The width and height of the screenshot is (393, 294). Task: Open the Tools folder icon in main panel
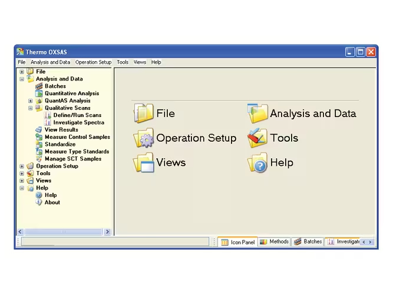(x=257, y=138)
